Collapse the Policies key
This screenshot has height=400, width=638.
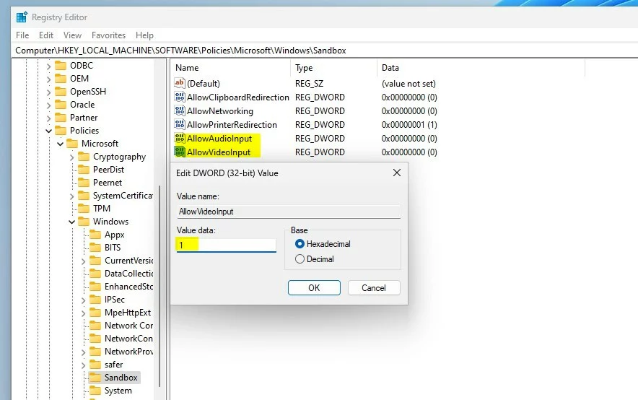49,131
